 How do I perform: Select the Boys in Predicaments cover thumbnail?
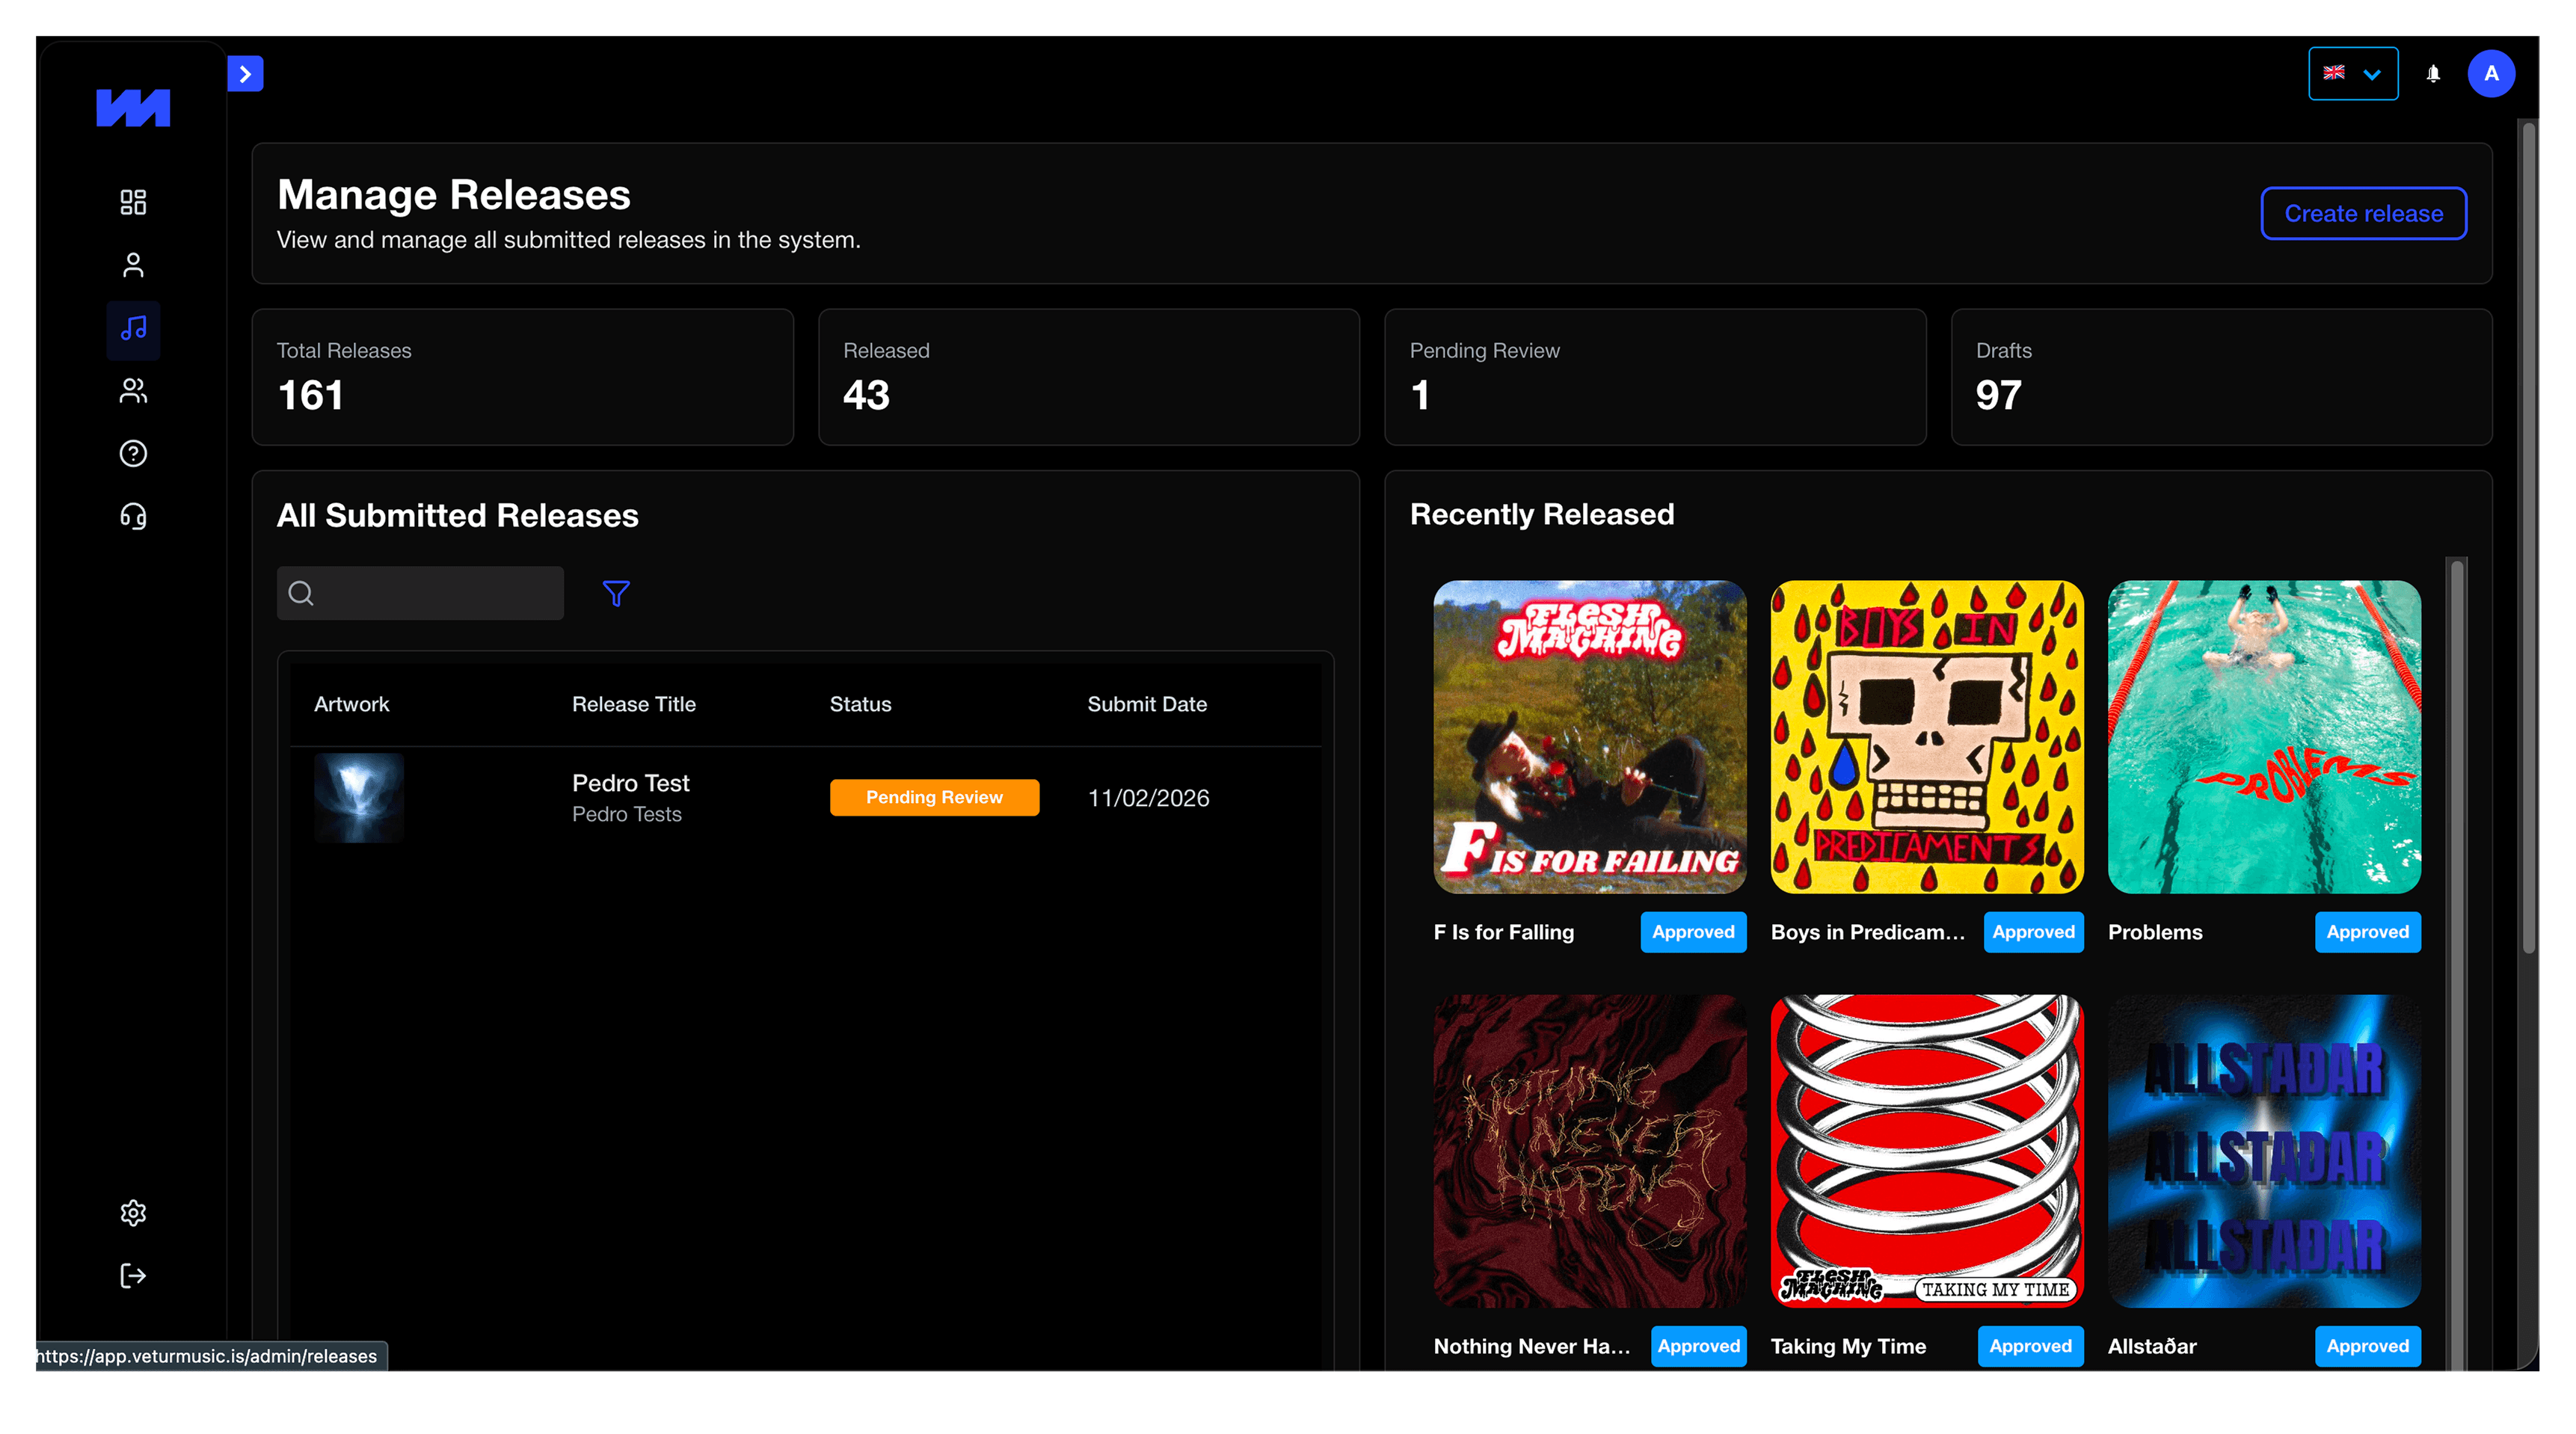[1926, 737]
